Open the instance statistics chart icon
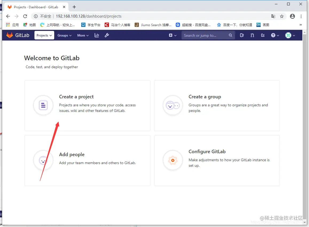This screenshot has height=227, width=309. coord(97,35)
